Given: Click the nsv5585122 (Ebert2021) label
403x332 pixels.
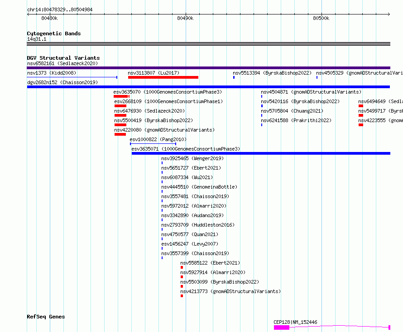Looking at the screenshot, I should [x=210, y=263].
